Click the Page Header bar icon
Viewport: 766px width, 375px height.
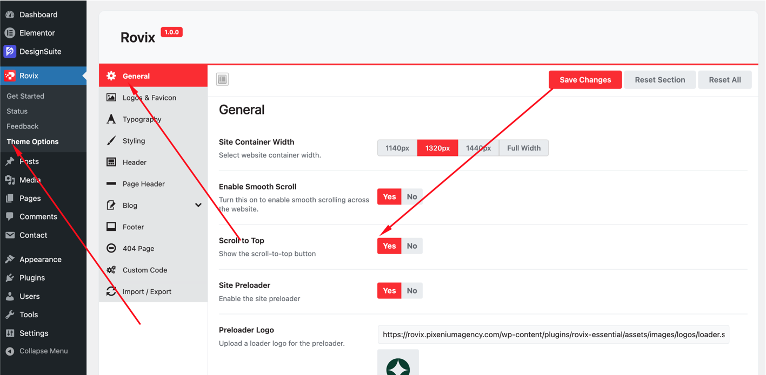click(x=111, y=184)
